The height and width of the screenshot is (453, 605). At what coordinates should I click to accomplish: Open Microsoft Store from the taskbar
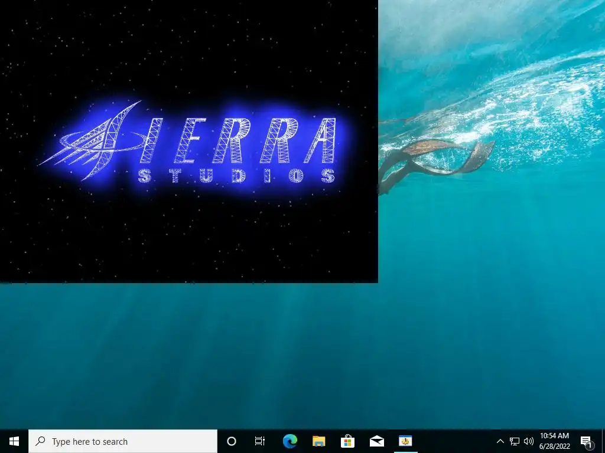[347, 441]
